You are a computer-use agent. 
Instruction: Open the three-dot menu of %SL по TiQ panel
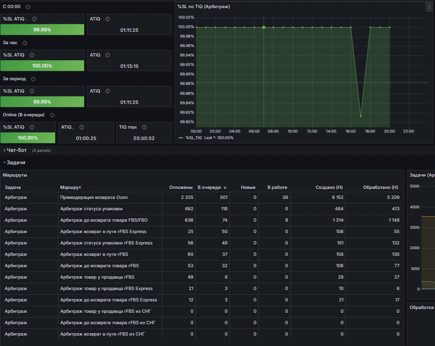429,7
